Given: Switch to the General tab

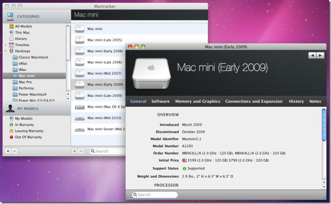Looking at the screenshot, I should tap(138, 101).
